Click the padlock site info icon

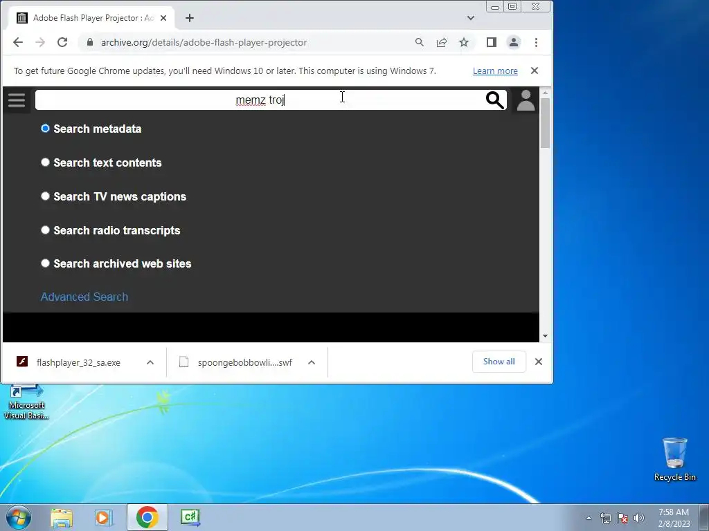point(90,42)
